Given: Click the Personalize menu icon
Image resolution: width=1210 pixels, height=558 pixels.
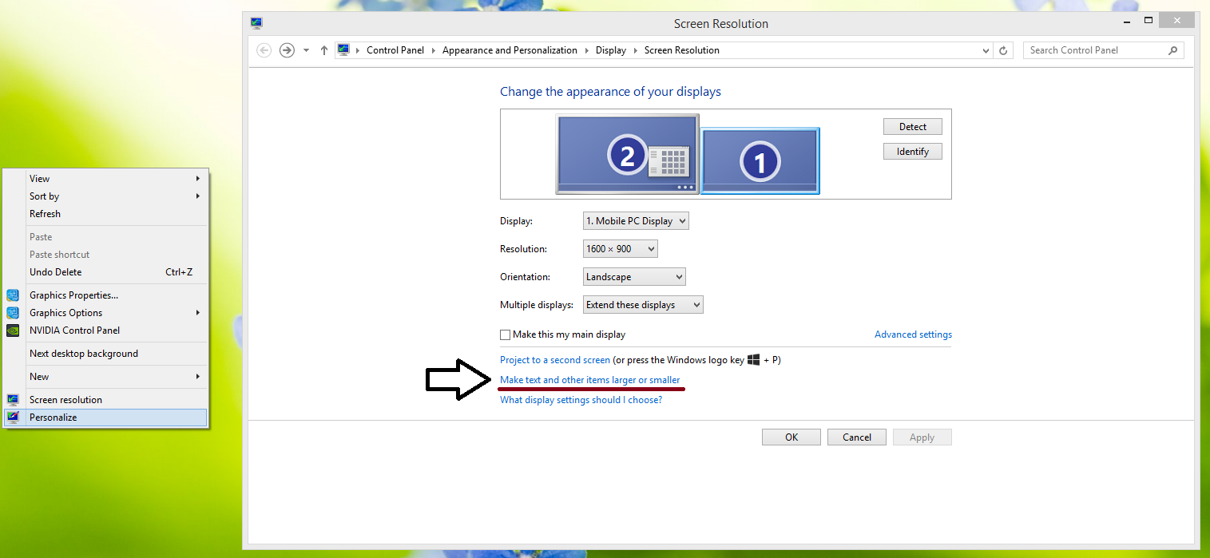Looking at the screenshot, I should 13,418.
